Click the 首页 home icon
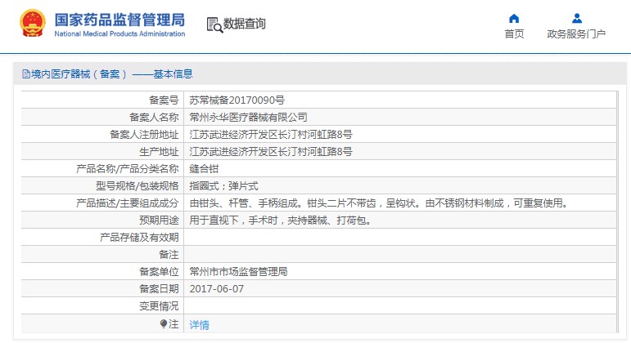The image size is (631, 343). tap(514, 19)
